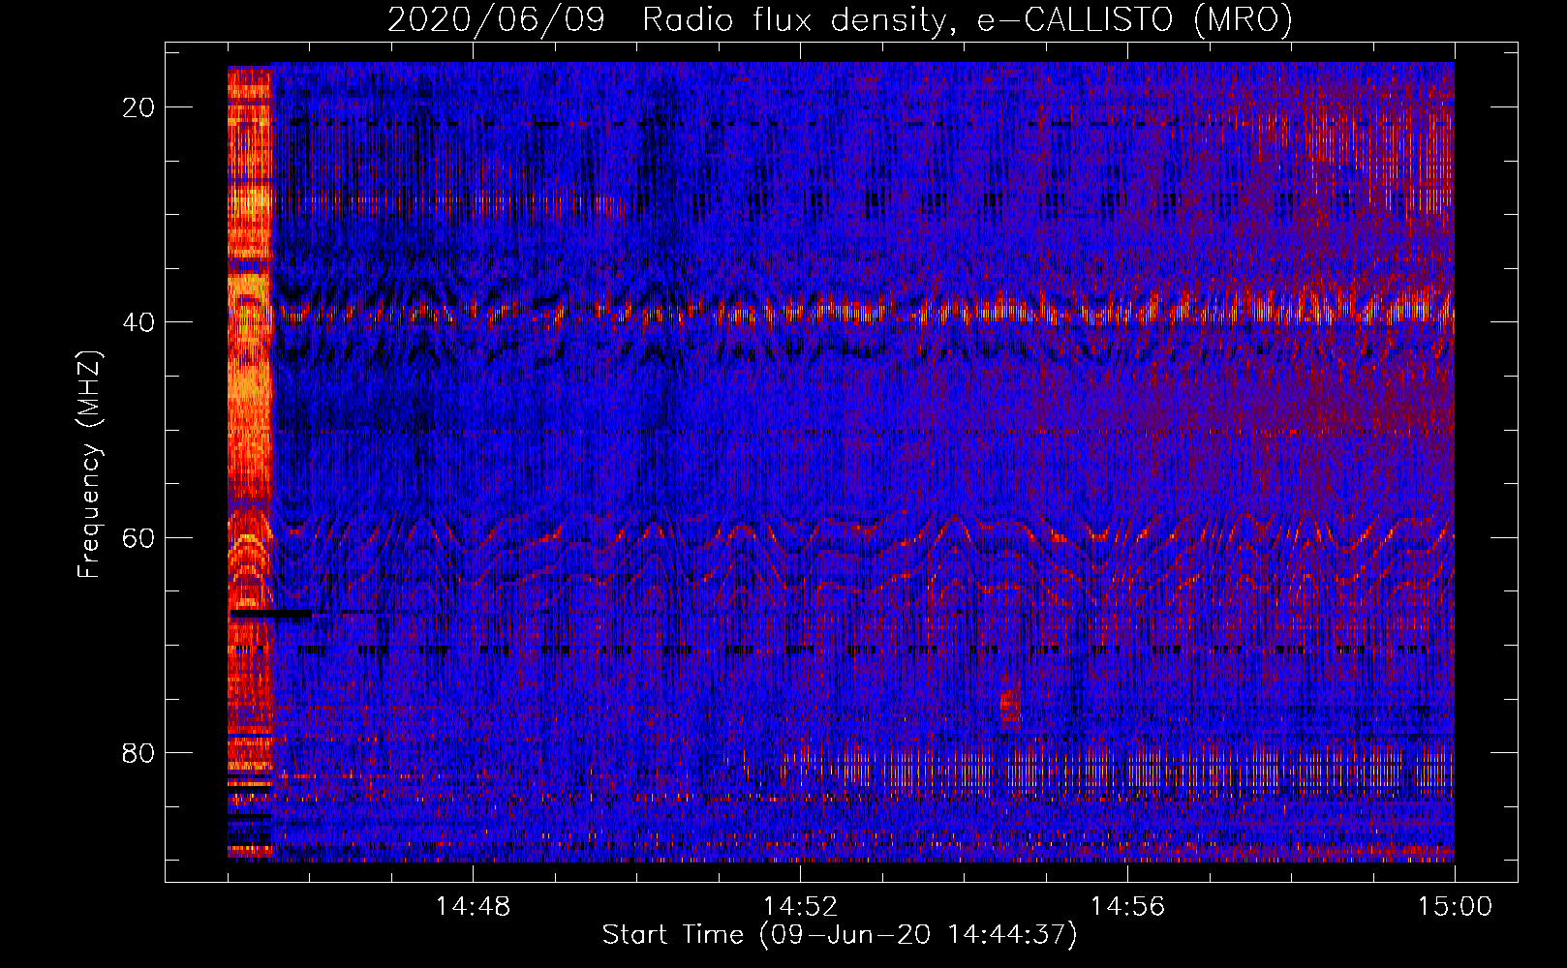The height and width of the screenshot is (968, 1567).
Task: Click the 40 frequency tick label
Action: (x=138, y=322)
